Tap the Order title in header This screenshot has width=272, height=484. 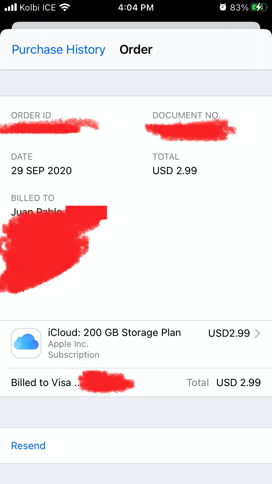136,49
